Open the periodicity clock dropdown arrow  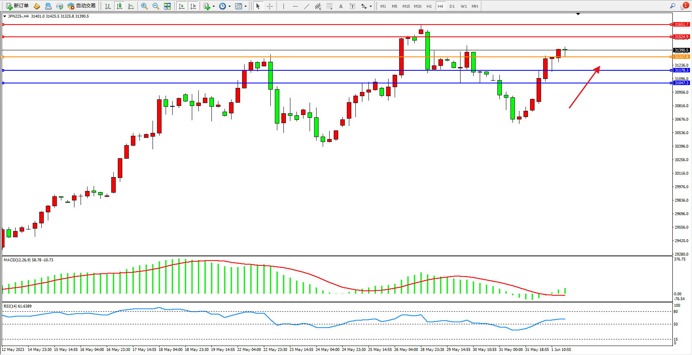pos(229,6)
